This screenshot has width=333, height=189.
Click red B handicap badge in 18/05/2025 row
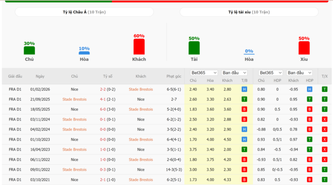[x=309, y=109]
